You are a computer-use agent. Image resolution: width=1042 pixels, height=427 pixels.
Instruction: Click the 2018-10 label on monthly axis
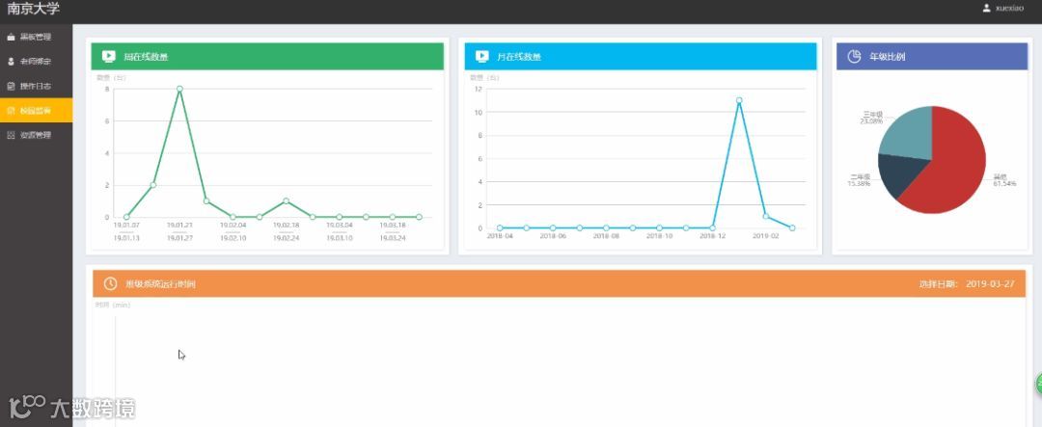coord(659,236)
